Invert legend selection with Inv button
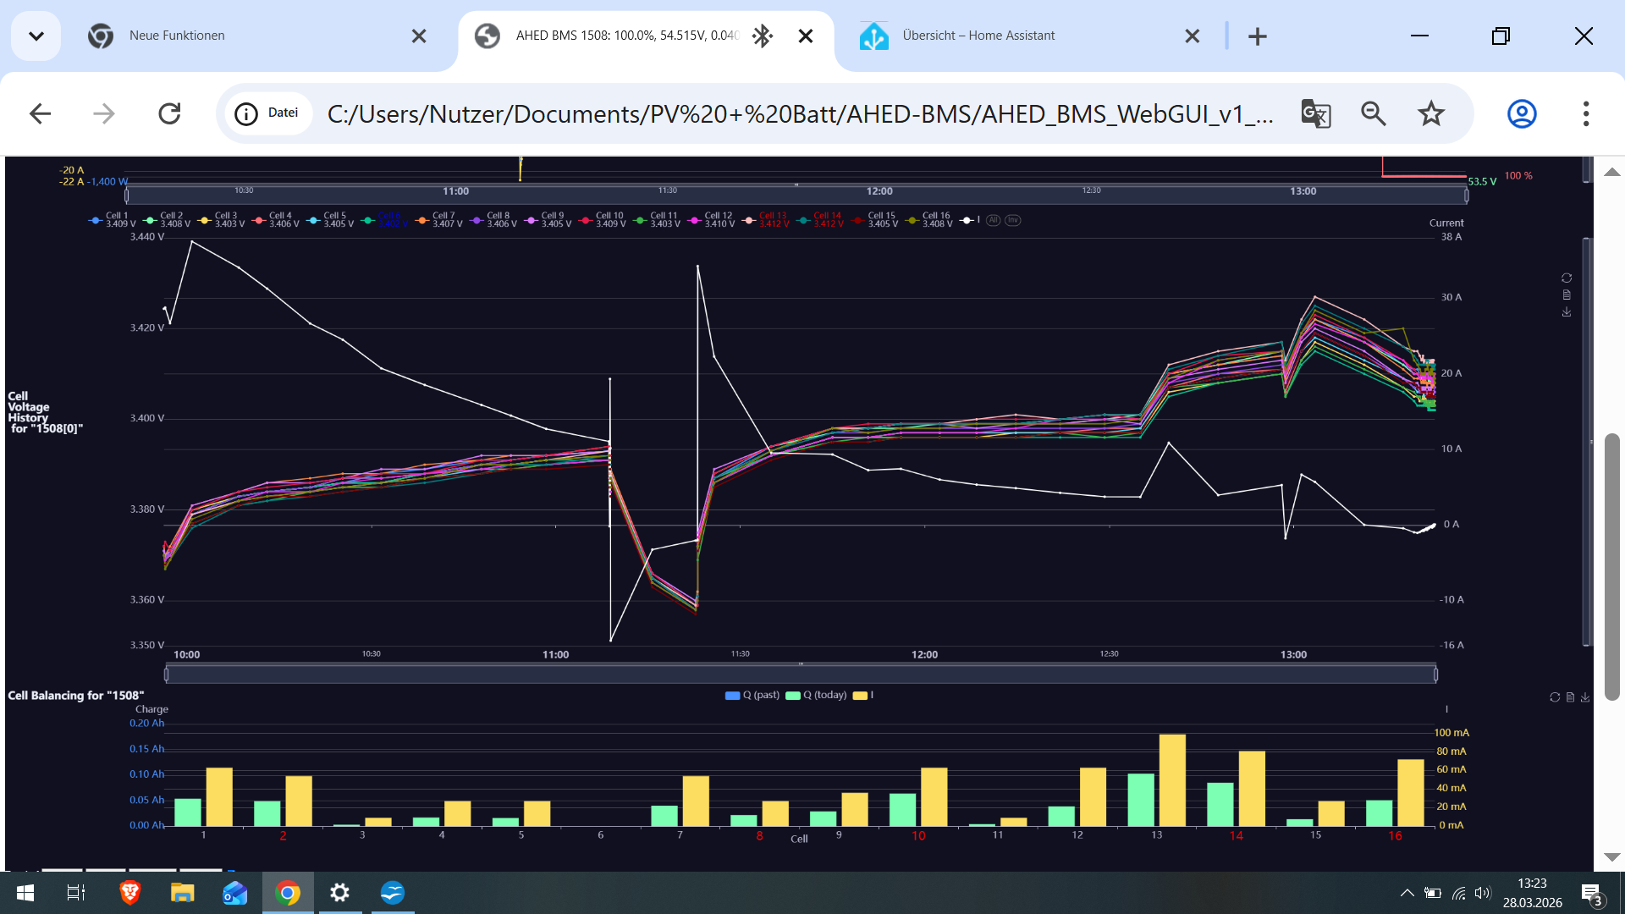 [x=1012, y=220]
